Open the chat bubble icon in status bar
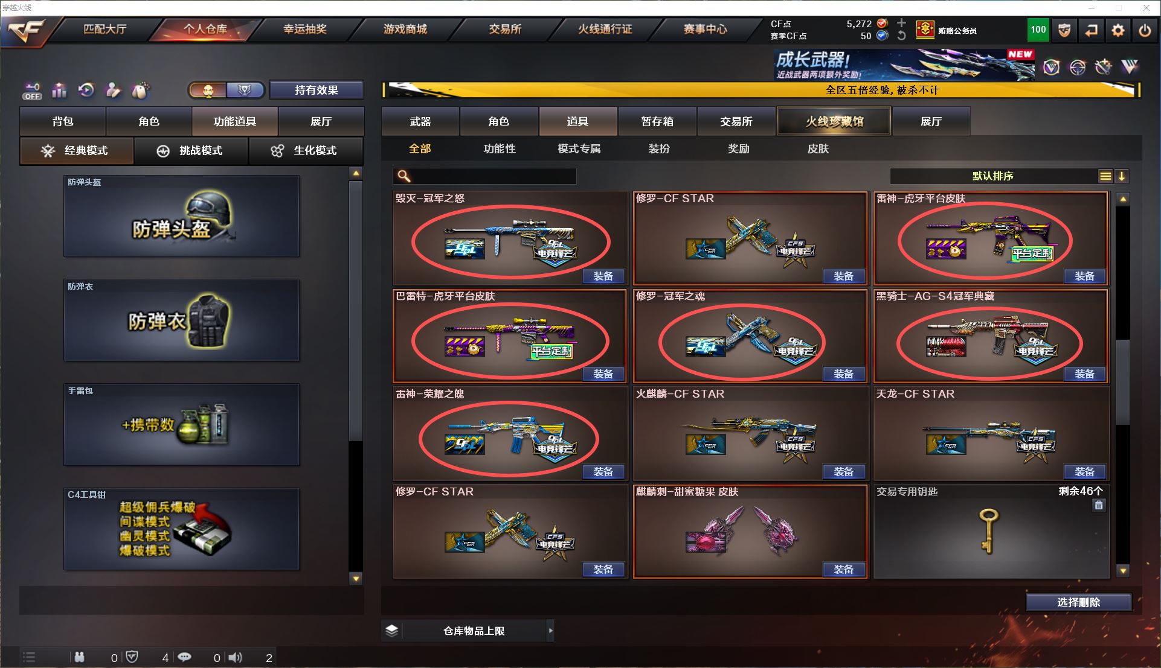Screen dimensions: 1161x668 point(184,657)
